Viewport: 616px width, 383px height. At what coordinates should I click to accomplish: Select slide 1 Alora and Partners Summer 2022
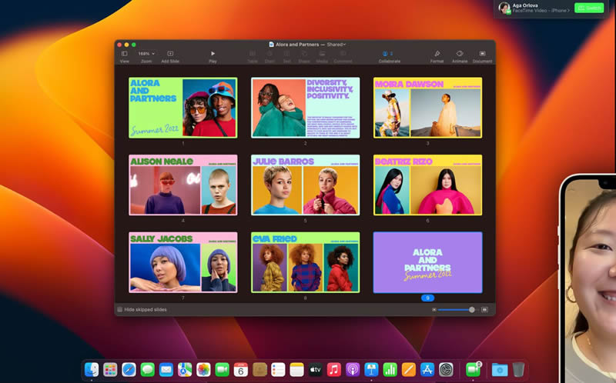click(x=183, y=108)
